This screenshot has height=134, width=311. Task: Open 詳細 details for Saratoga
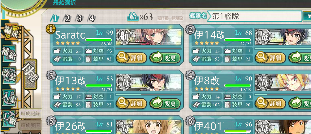(131, 58)
